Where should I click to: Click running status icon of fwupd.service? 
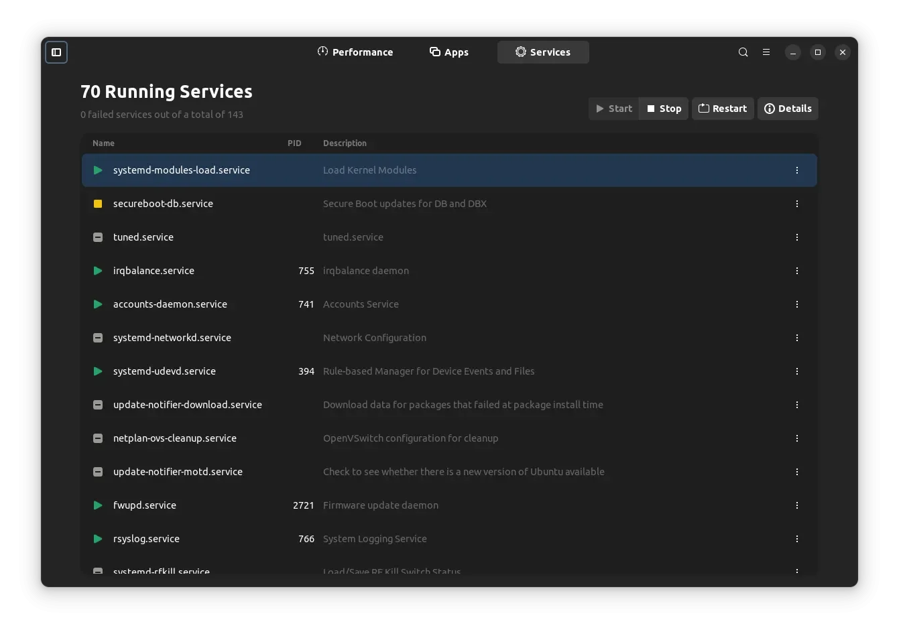click(x=98, y=505)
